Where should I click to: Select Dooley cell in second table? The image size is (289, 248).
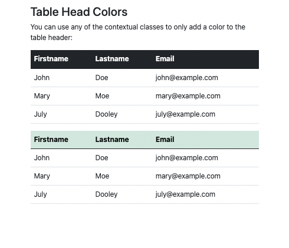(x=106, y=194)
